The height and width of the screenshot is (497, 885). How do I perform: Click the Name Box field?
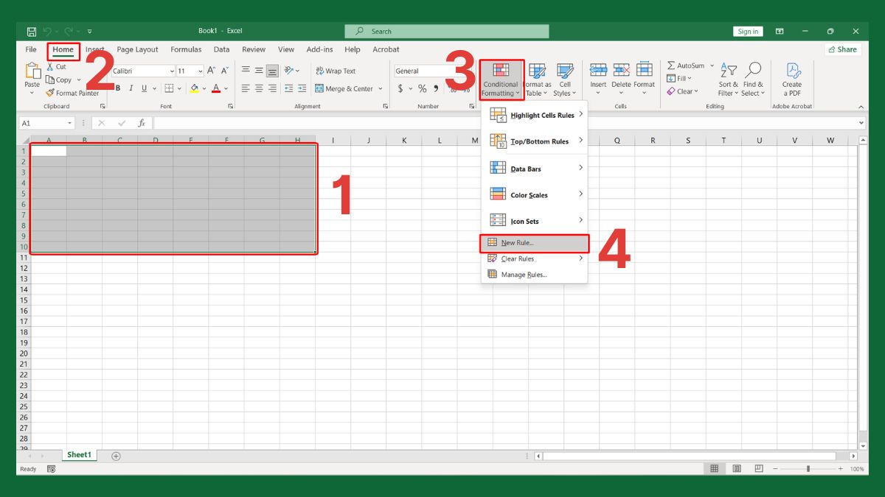(46, 123)
